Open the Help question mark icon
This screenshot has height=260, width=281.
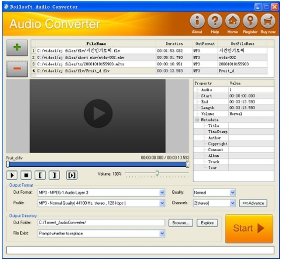(x=215, y=21)
